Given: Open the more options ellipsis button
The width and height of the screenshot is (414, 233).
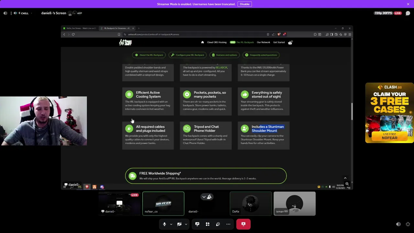Looking at the screenshot, I should pyautogui.click(x=228, y=224).
